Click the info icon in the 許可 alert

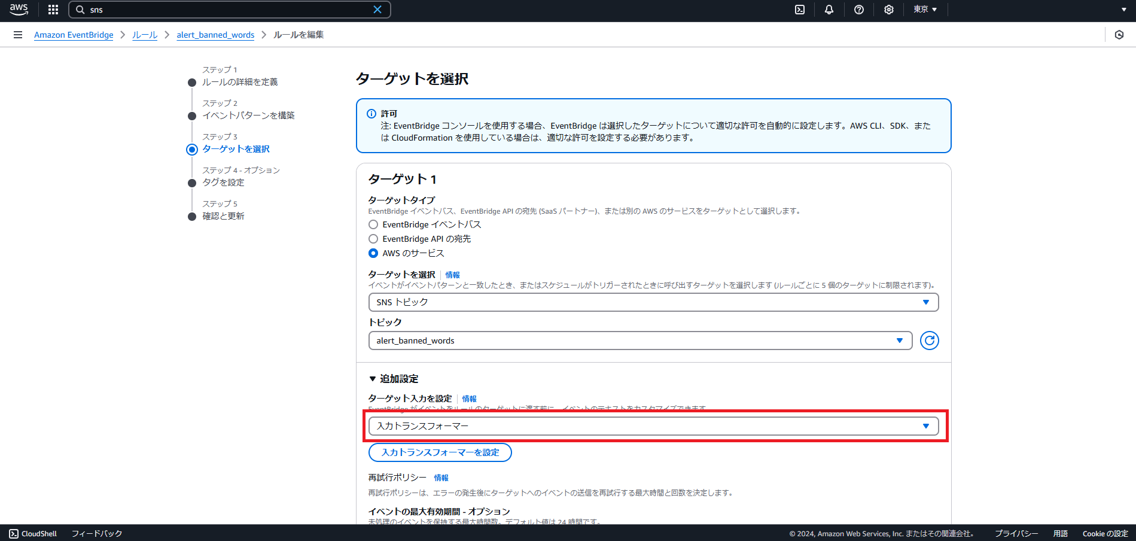[x=371, y=114]
